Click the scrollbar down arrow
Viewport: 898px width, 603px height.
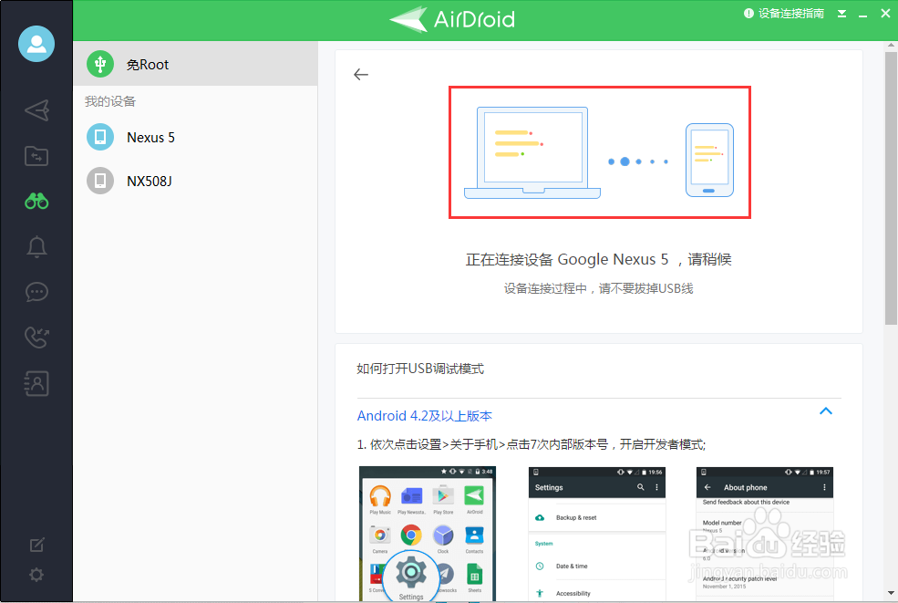click(x=891, y=593)
